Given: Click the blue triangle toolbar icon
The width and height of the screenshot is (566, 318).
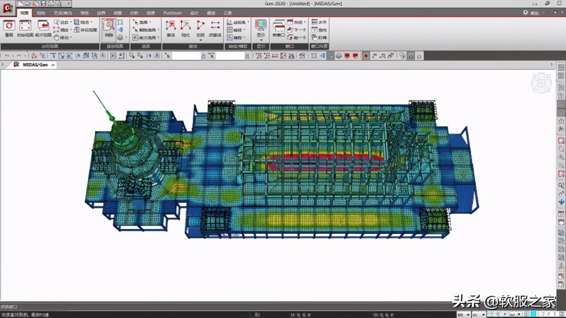Looking at the screenshot, I should [323, 56].
